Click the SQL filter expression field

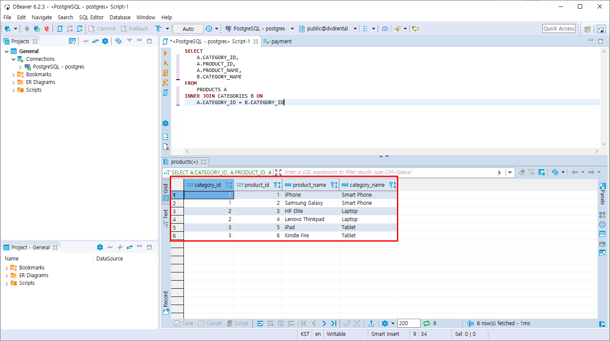[x=389, y=172]
